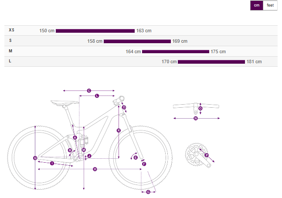Click the P crank length marker
Screen dimensions: 282x198
pos(207,155)
